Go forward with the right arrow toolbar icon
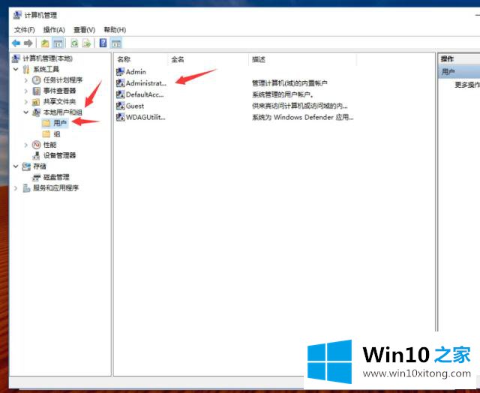The image size is (480, 393). pyautogui.click(x=28, y=43)
